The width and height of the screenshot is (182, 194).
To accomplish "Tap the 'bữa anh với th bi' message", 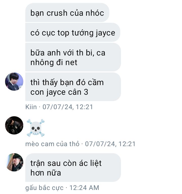I will [x=73, y=57].
